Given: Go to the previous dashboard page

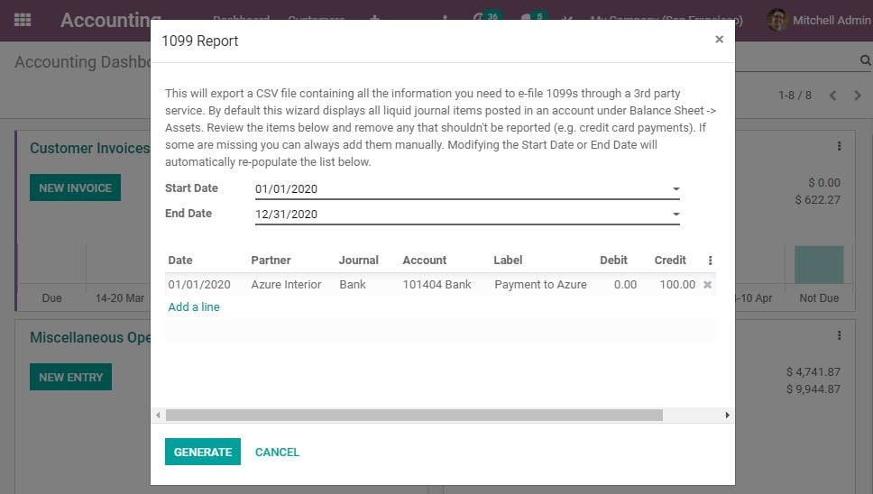Looking at the screenshot, I should pos(832,96).
